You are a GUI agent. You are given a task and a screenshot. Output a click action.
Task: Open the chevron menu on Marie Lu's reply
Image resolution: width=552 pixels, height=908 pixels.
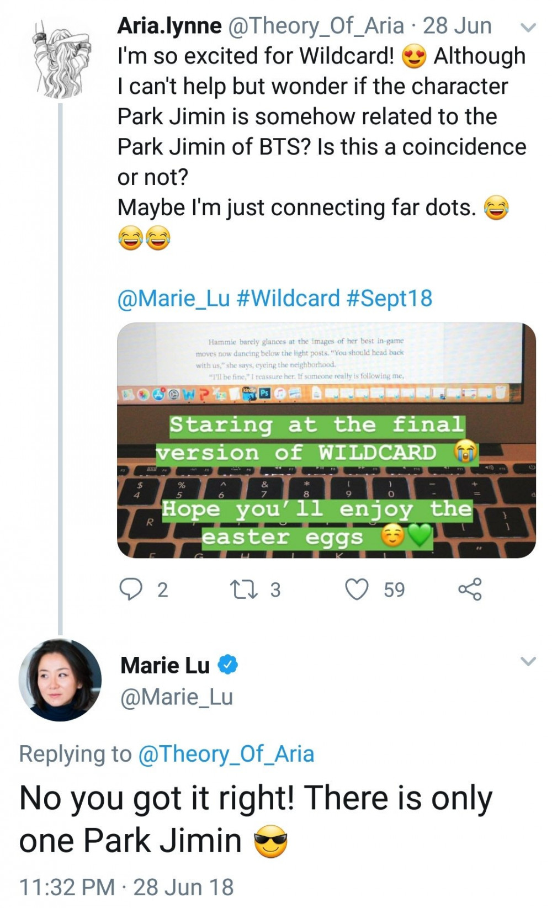coord(528,661)
